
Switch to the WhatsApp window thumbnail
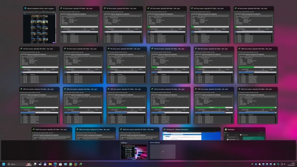(245, 134)
